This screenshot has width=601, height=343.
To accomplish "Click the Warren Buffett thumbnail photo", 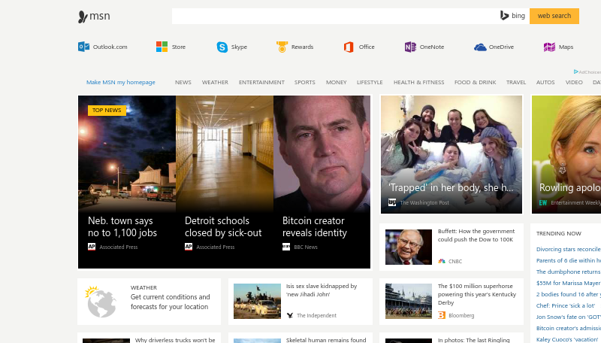I will point(409,247).
